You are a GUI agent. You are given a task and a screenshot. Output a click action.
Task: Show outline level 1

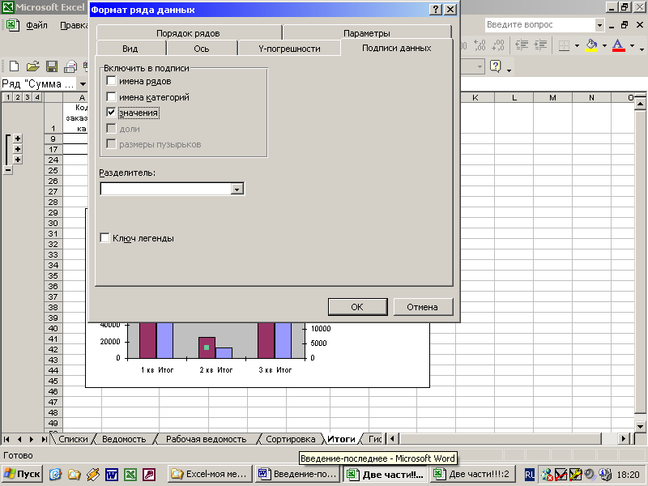8,97
